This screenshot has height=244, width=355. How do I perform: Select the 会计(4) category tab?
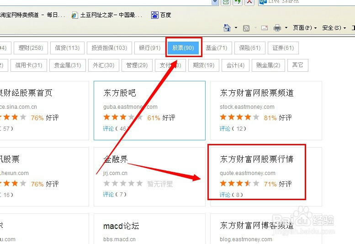(x=235, y=65)
